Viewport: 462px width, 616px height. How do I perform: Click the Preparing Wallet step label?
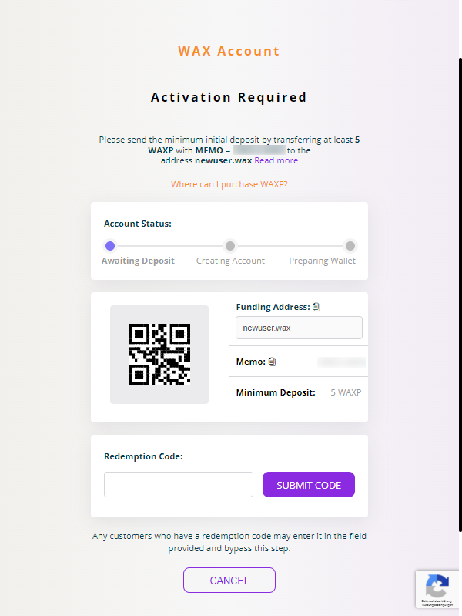tap(322, 261)
